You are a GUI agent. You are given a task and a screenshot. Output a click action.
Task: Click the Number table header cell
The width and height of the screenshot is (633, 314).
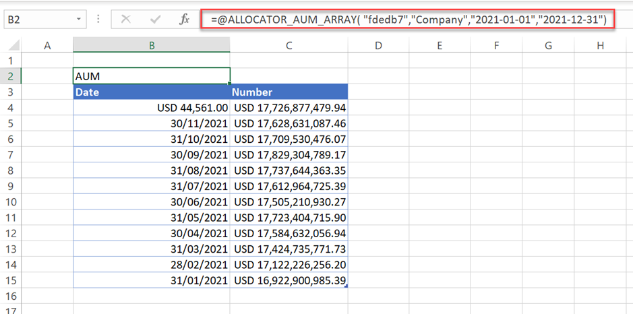click(x=289, y=92)
